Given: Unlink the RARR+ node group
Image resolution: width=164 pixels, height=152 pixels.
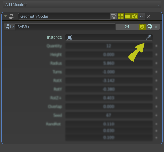Looking at the screenshot, I should point(156,27).
